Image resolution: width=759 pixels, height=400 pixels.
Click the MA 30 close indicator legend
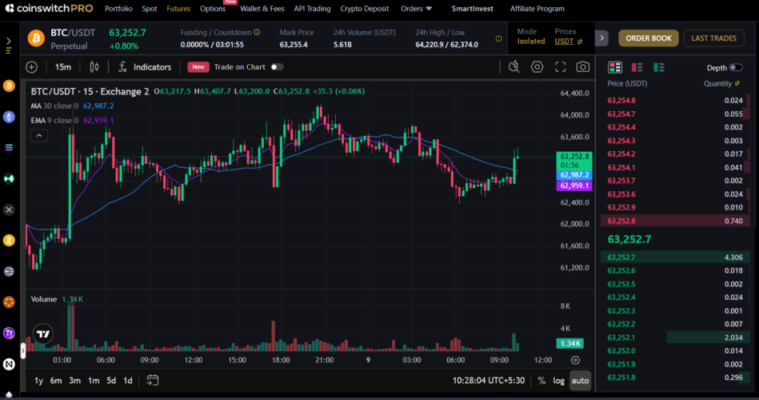(72, 106)
